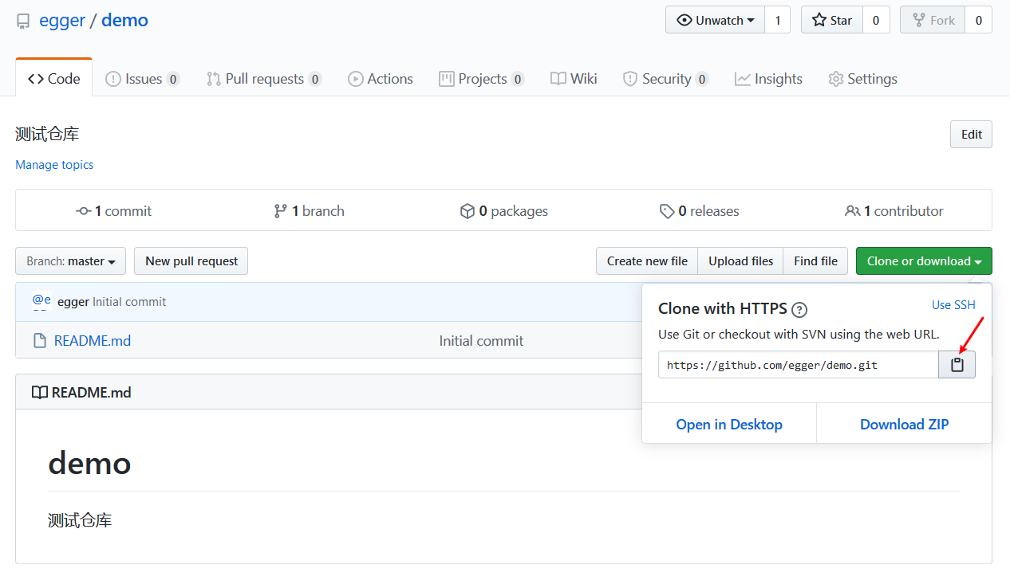Open README.md file link

pos(93,341)
